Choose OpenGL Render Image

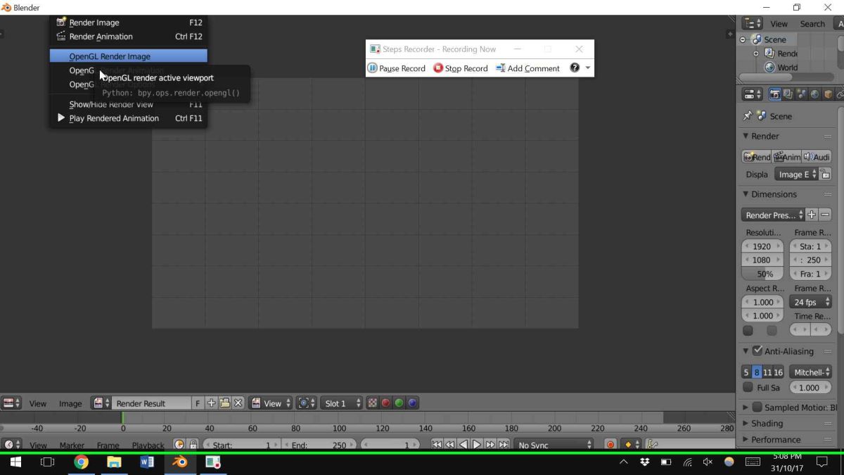pyautogui.click(x=129, y=56)
